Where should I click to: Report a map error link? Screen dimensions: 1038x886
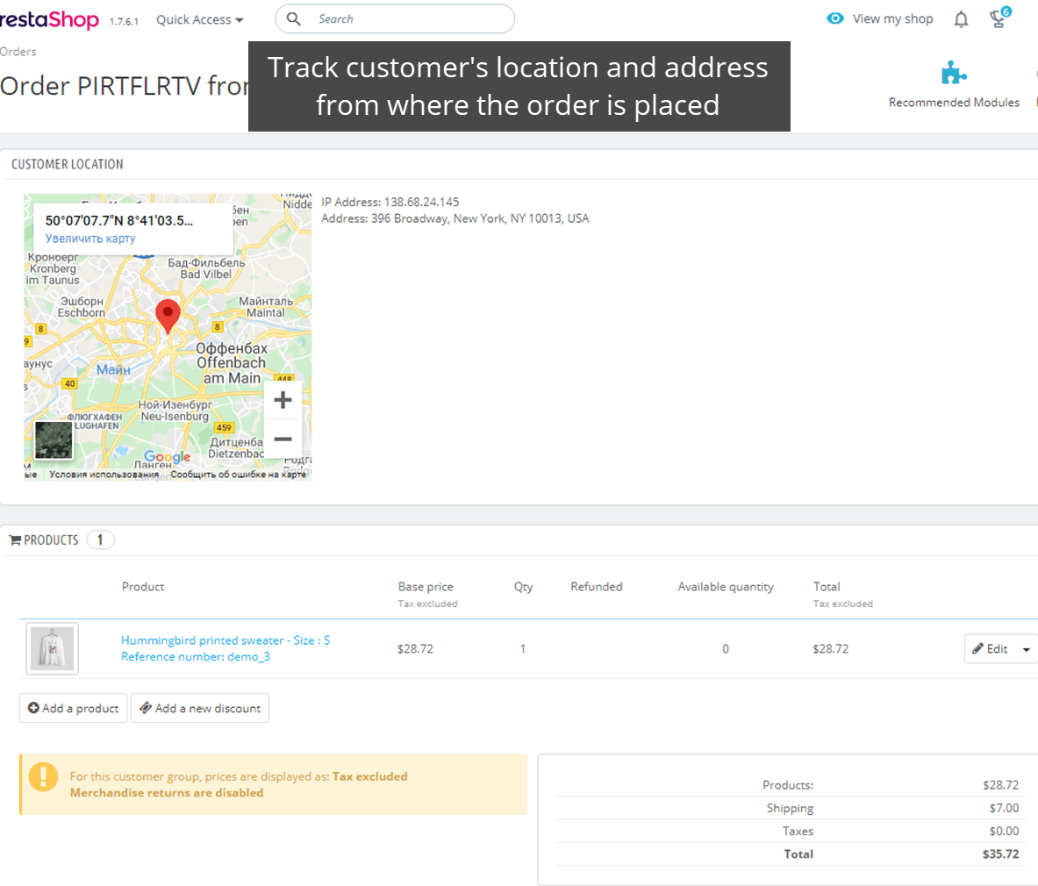pos(239,475)
